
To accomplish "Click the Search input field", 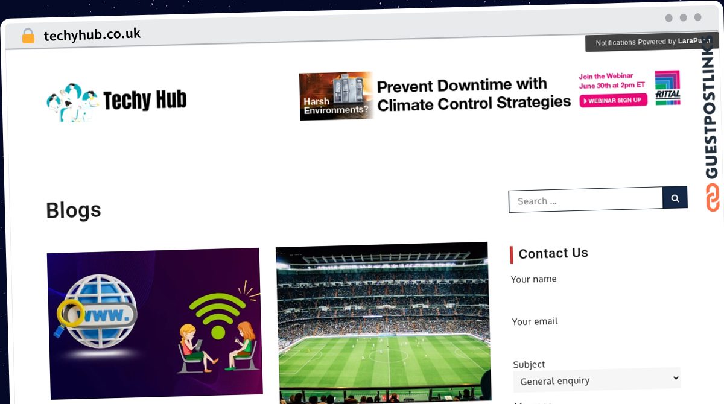I will [585, 200].
